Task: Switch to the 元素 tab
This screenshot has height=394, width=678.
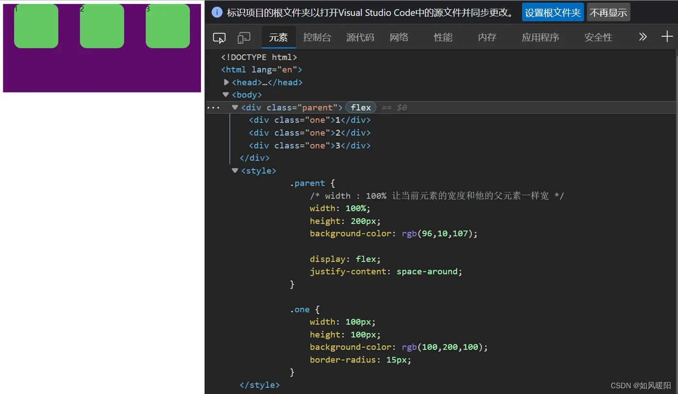Action: click(x=278, y=37)
